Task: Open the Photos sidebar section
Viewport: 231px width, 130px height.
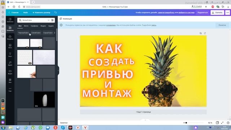Action: (10, 46)
